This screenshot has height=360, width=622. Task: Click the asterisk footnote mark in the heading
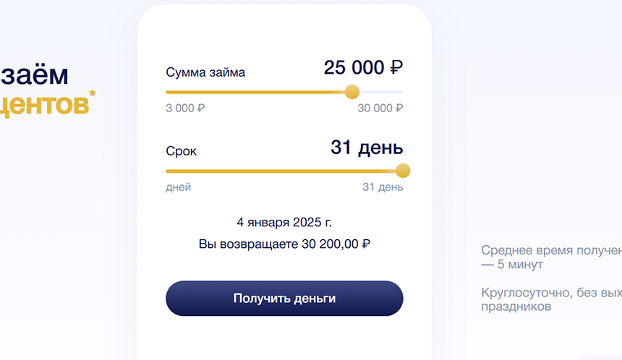pos(93,93)
